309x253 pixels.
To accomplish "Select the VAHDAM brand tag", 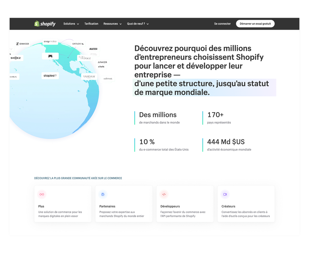I will click(x=89, y=77).
